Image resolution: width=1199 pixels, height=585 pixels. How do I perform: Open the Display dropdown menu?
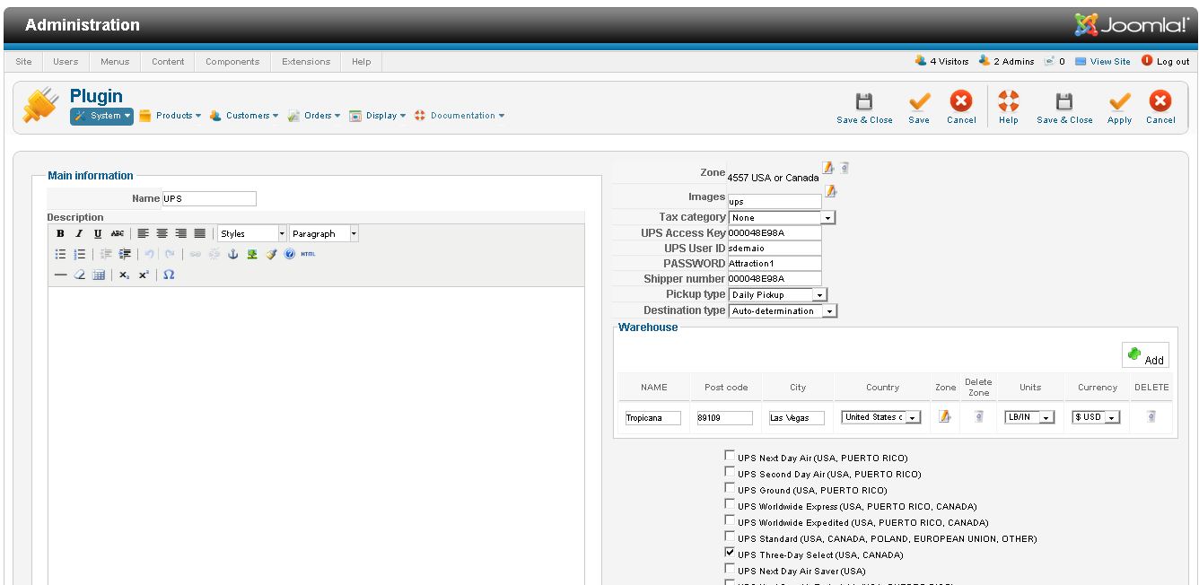click(378, 116)
